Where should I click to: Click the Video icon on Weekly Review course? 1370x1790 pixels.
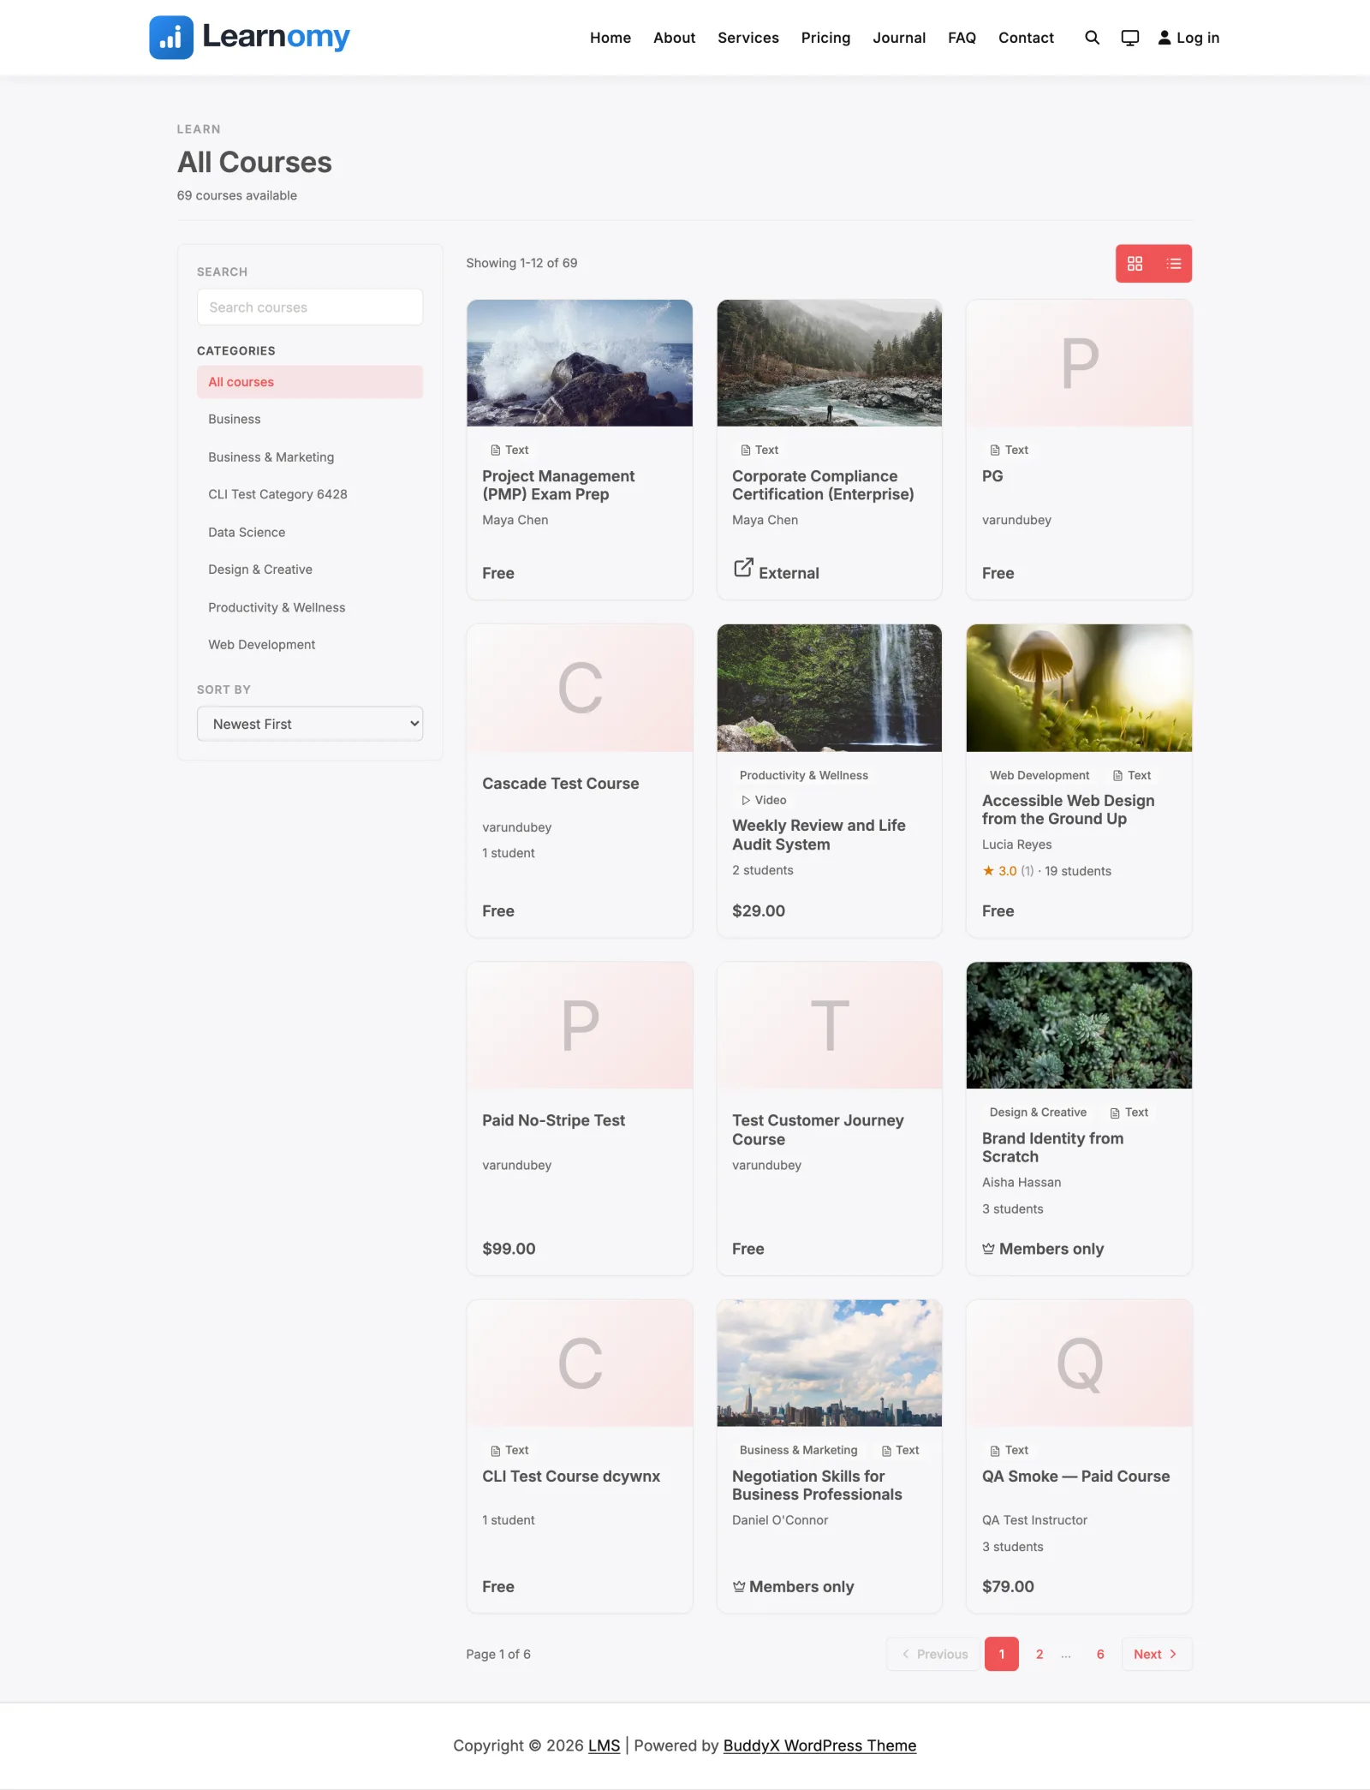pos(746,800)
